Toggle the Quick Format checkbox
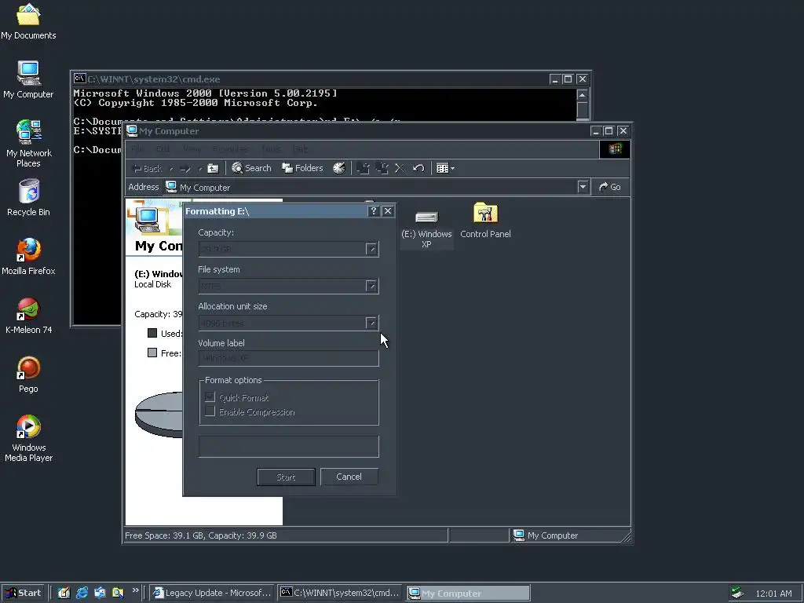804x603 pixels. point(210,397)
